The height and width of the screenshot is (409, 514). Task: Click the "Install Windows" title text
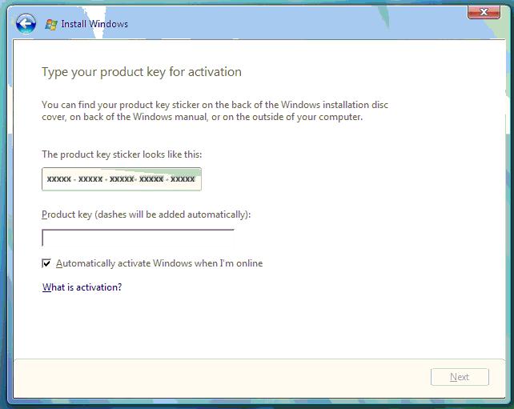(94, 24)
